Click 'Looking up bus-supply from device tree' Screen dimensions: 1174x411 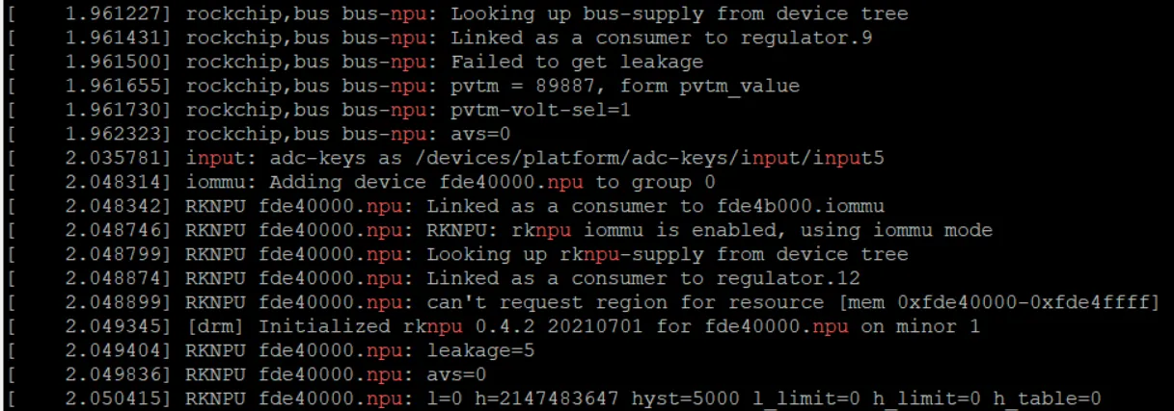(680, 14)
